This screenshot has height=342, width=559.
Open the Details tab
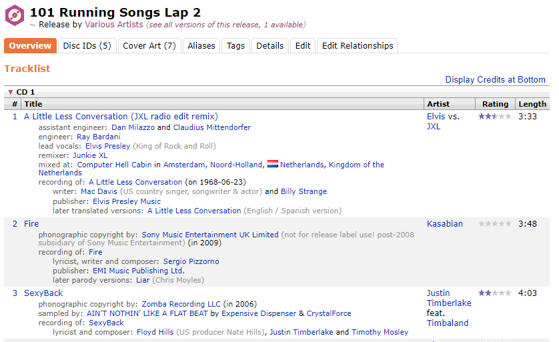(270, 45)
